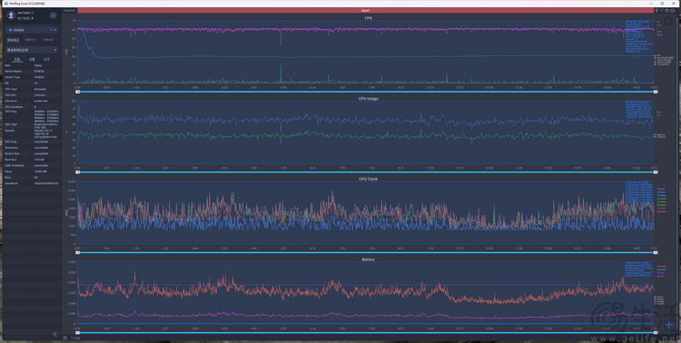This screenshot has width=681, height=343.
Task: Click the second top-right icon beside label1 bar
Action: tap(662, 10)
